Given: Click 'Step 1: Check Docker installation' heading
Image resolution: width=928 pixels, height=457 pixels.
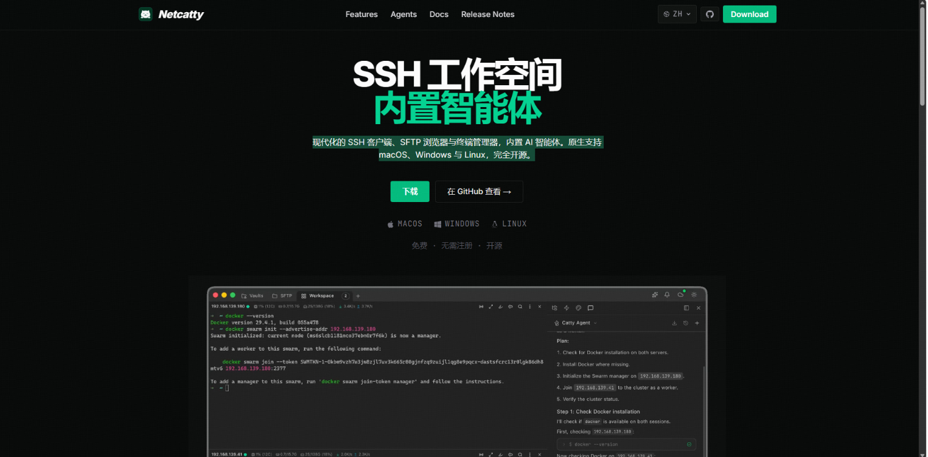Looking at the screenshot, I should coord(598,412).
